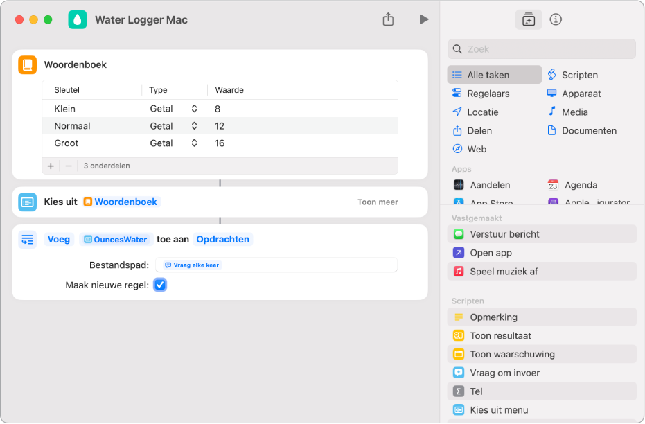645x424 pixels.
Task: Click the Opdrachten folder token
Action: [x=222, y=239]
